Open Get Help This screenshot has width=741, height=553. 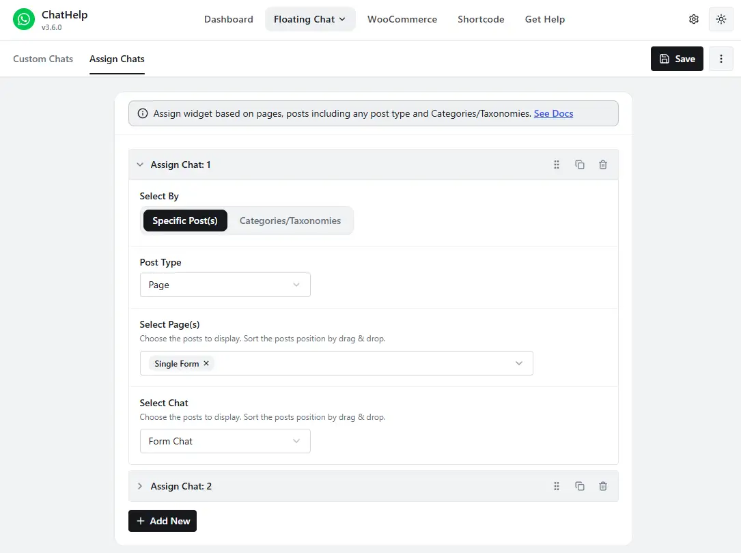(545, 19)
